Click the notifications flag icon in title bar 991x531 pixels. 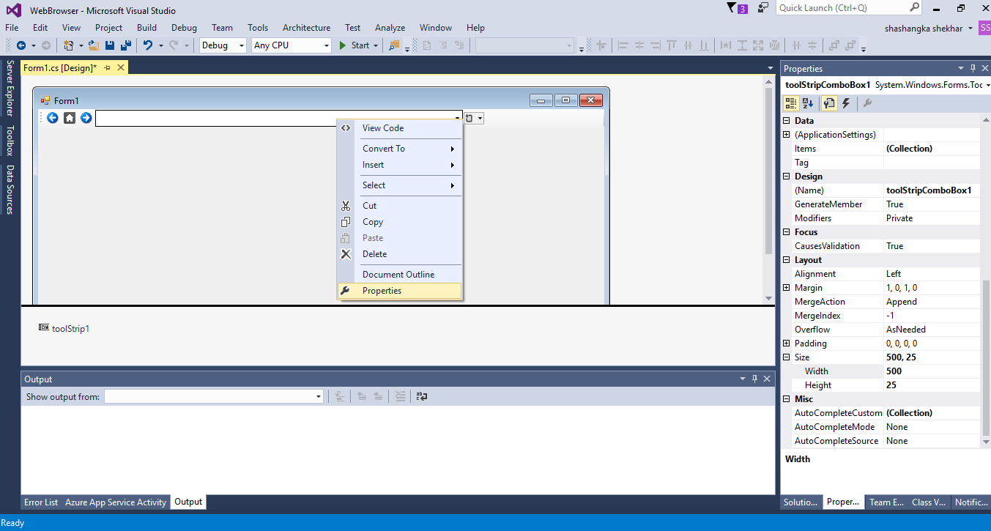click(x=731, y=8)
